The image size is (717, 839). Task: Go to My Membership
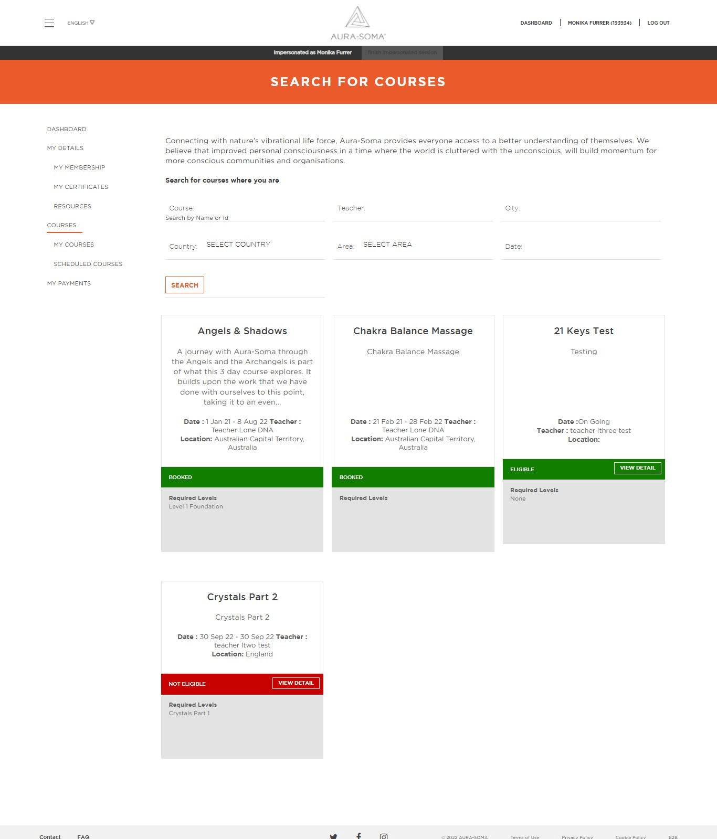click(x=79, y=167)
